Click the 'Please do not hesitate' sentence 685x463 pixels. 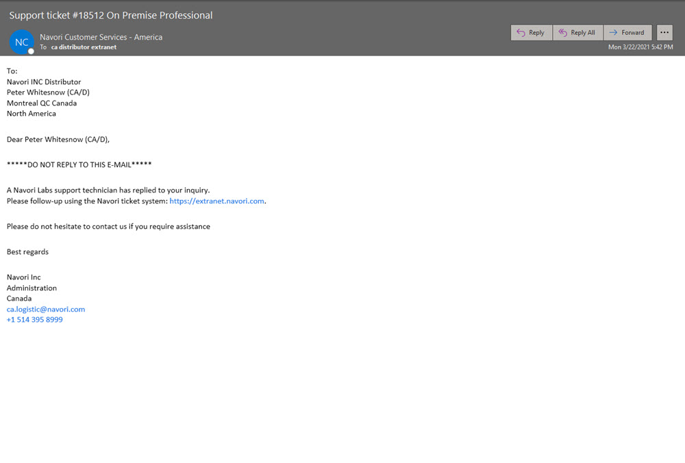(108, 227)
